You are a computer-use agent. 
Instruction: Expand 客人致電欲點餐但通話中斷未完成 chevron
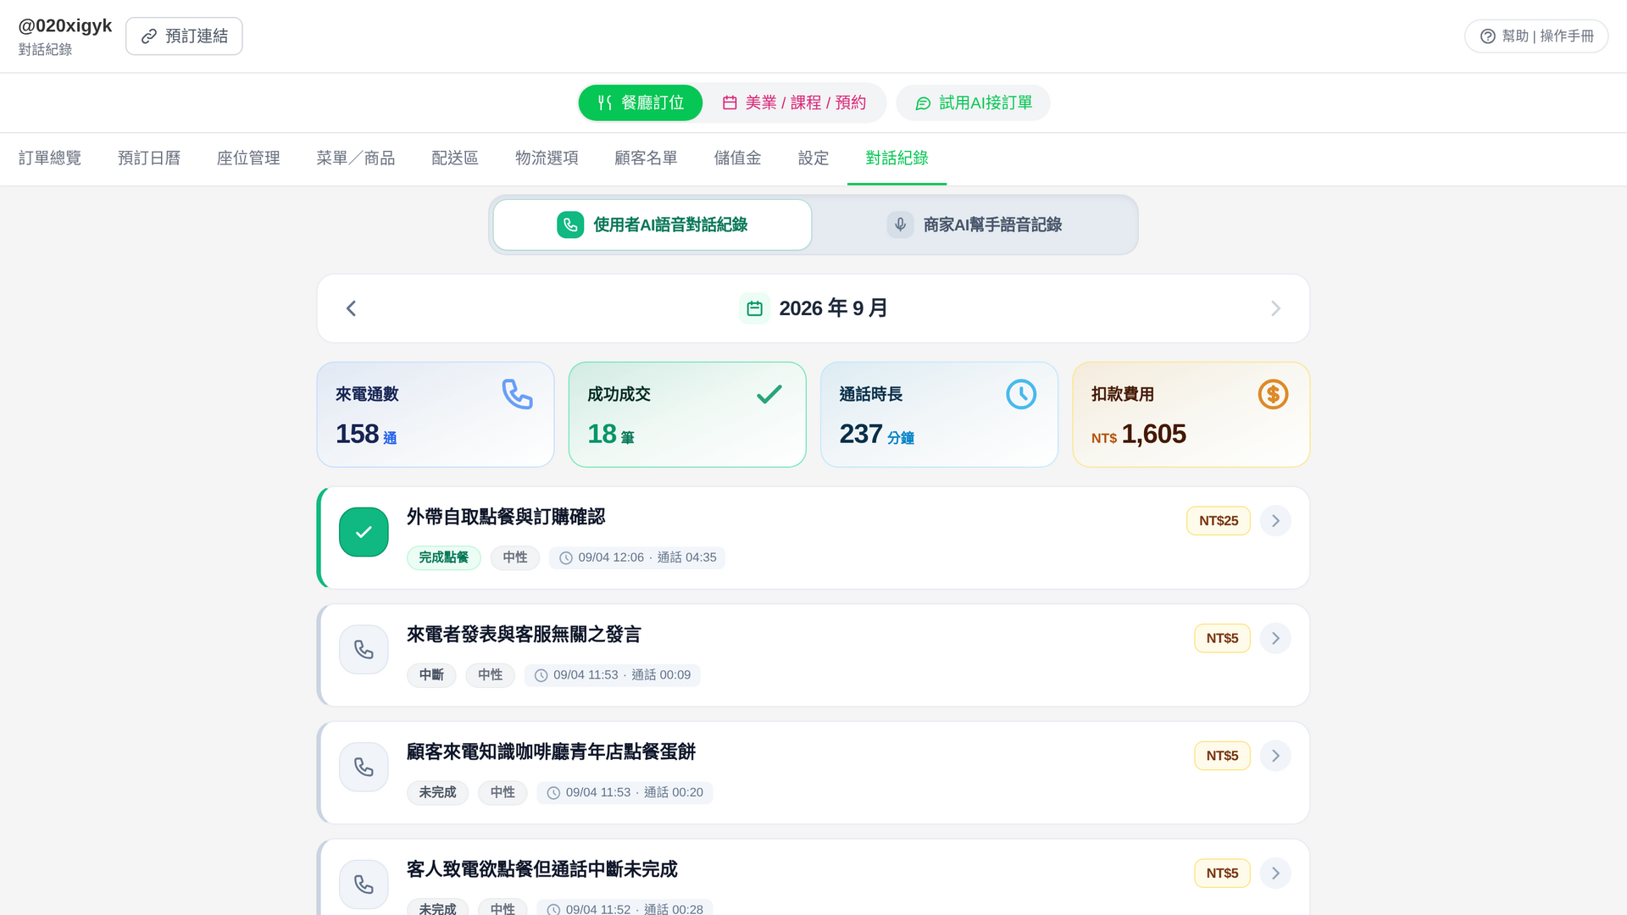coord(1275,873)
